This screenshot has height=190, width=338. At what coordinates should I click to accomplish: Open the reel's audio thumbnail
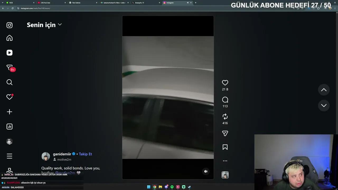click(225, 175)
